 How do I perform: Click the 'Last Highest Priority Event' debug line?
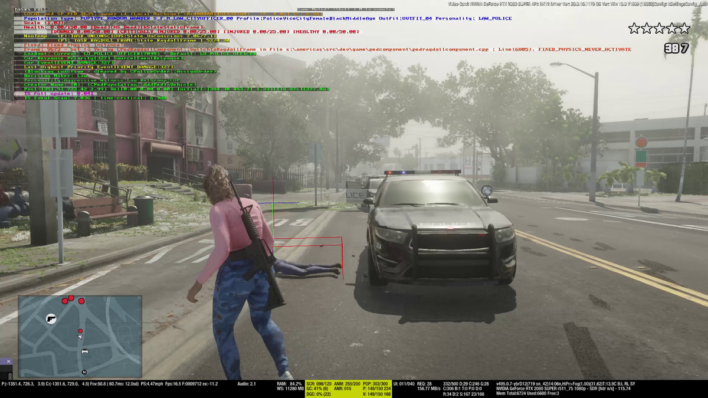coord(99,67)
